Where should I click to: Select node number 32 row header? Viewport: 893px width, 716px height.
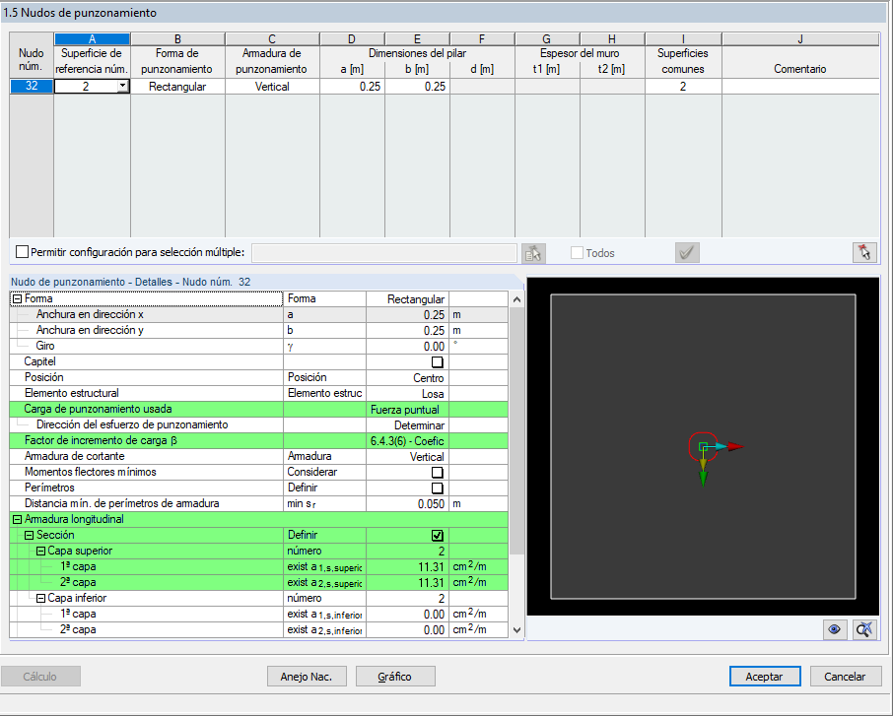(x=32, y=86)
